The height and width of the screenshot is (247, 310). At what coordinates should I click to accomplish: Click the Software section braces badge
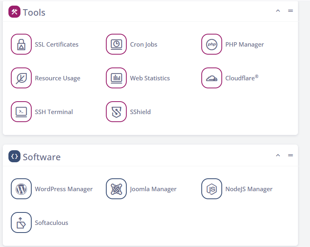[14, 156]
